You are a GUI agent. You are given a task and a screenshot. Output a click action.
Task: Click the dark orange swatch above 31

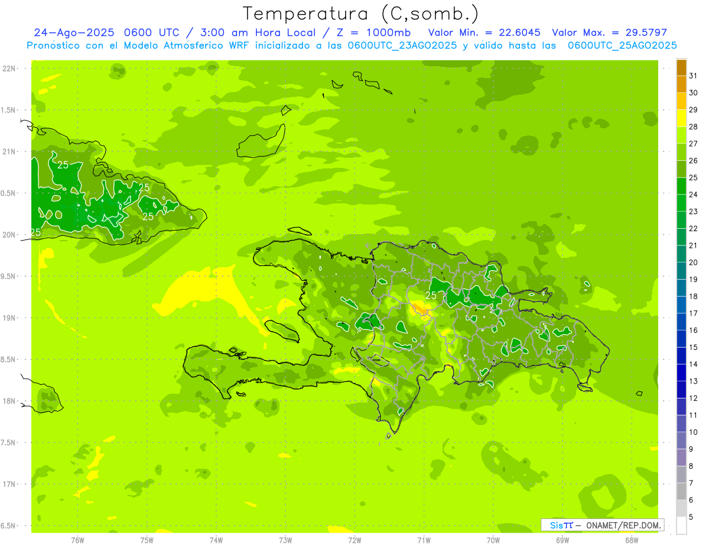point(681,67)
